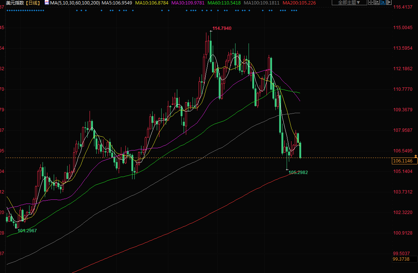Open the 全部主题 dropdown

(349, 3)
